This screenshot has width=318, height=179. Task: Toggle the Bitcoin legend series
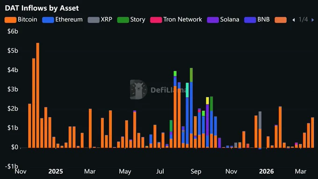coord(21,20)
